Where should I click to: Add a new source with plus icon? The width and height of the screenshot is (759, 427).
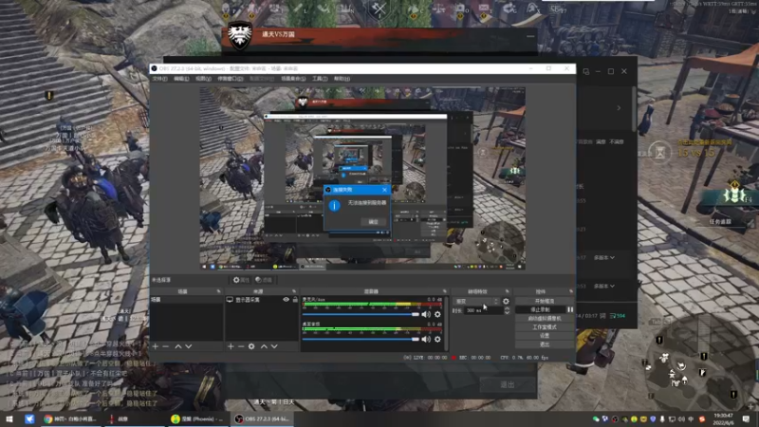tap(231, 346)
